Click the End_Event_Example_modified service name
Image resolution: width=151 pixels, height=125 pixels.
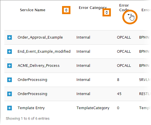pos(44,52)
